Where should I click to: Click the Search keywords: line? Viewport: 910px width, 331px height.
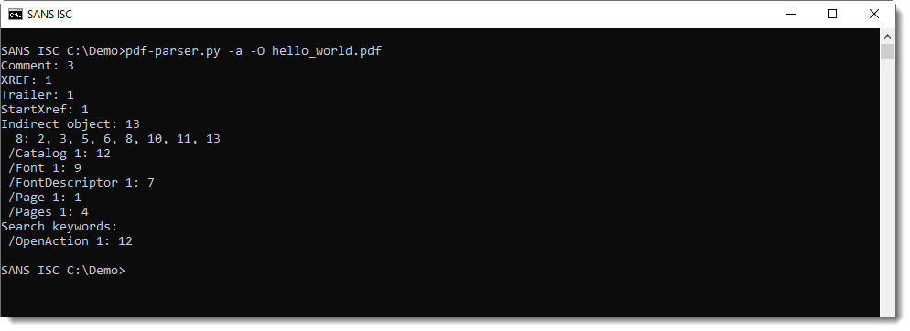coord(60,226)
